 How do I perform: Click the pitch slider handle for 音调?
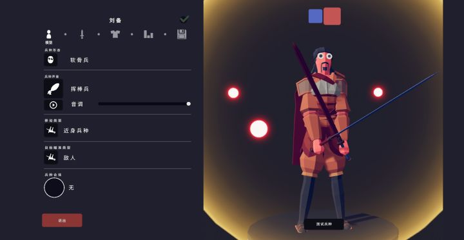(188, 104)
